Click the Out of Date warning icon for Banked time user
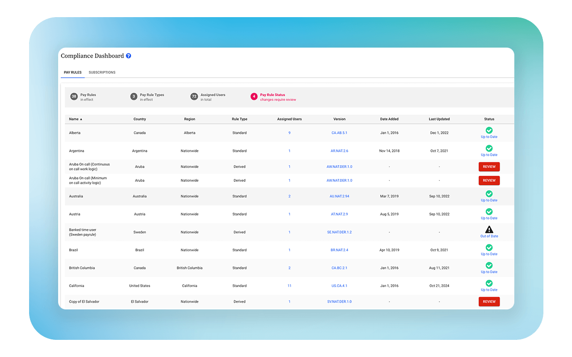Screen dimensions: 572x357 tap(489, 229)
